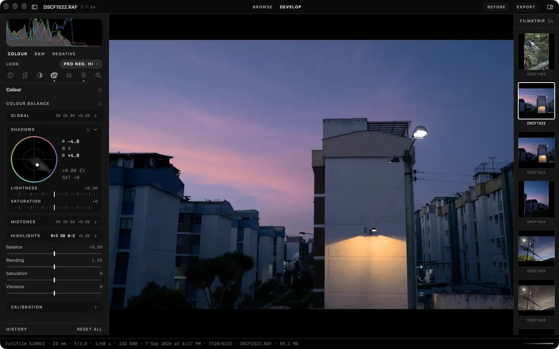
Task: Select the DSCF1526 thumbnail
Action: (536, 298)
